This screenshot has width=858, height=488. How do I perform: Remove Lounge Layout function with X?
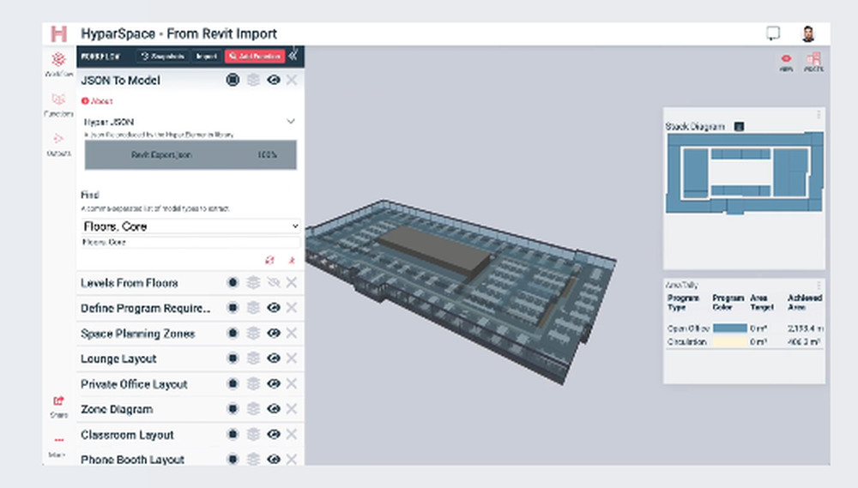[292, 358]
